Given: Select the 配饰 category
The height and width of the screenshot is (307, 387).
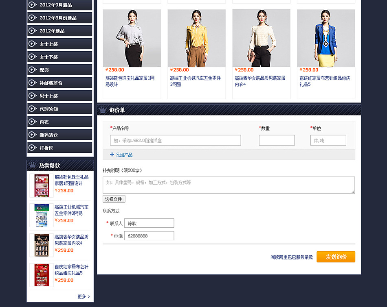Looking at the screenshot, I should point(60,70).
